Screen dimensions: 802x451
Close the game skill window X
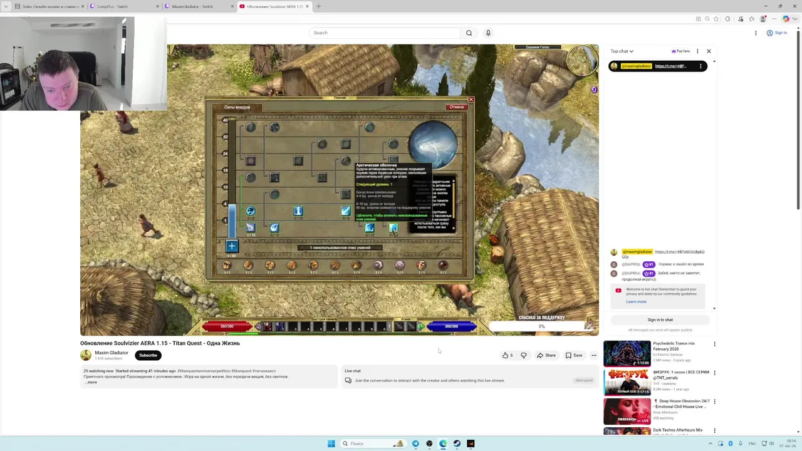[471, 99]
